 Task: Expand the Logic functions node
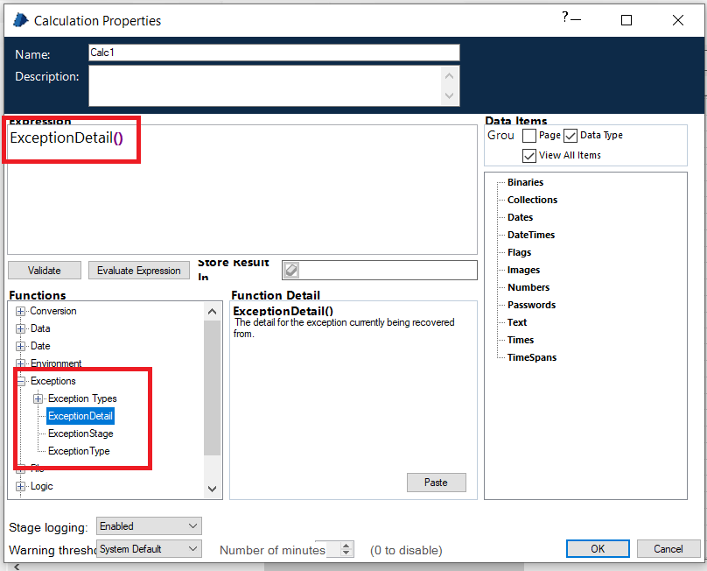(20, 486)
